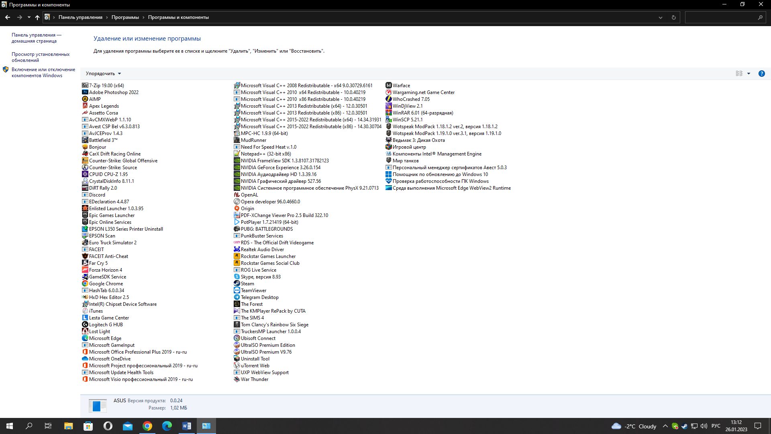The image size is (771, 434).
Task: Go up one folder level
Action: (x=37, y=17)
